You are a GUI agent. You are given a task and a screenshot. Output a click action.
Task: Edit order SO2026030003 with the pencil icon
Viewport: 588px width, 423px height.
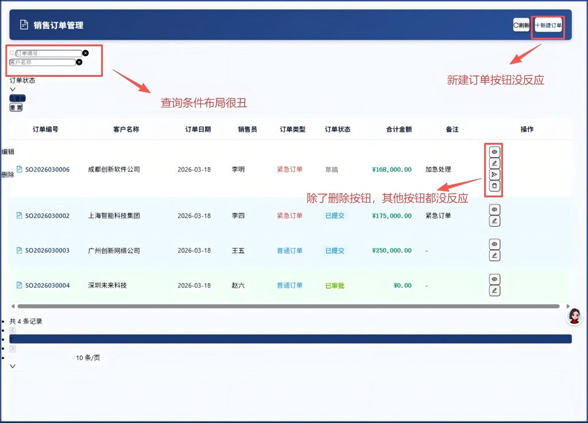point(494,256)
